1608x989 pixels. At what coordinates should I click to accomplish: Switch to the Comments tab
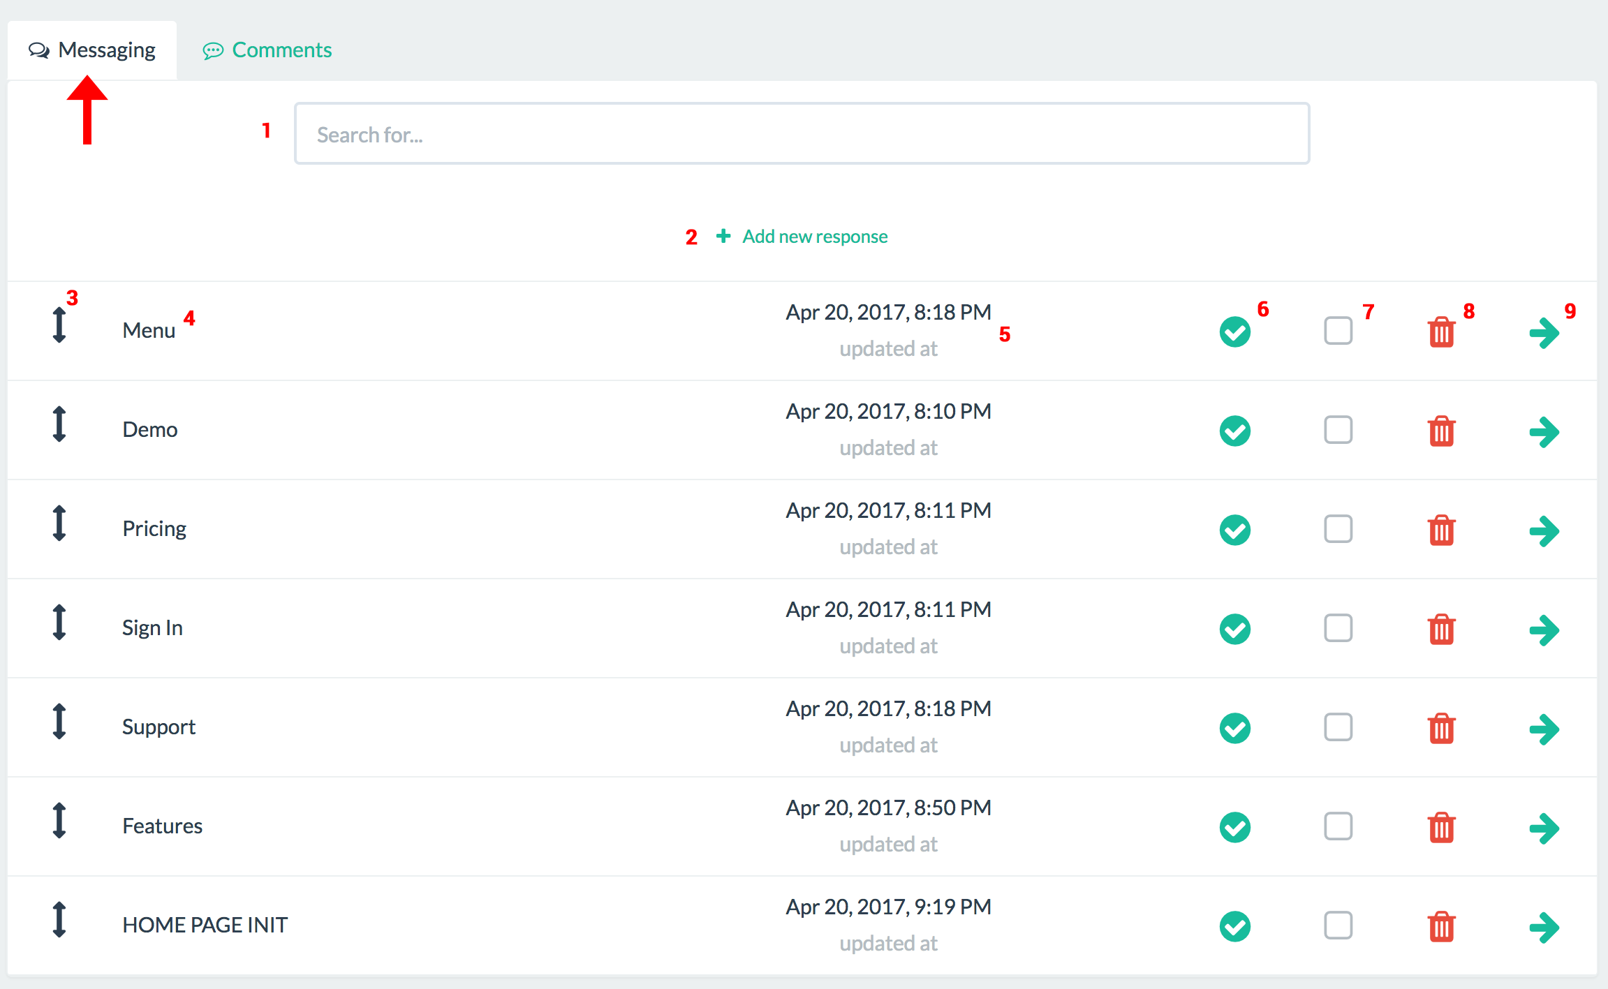[x=267, y=50]
